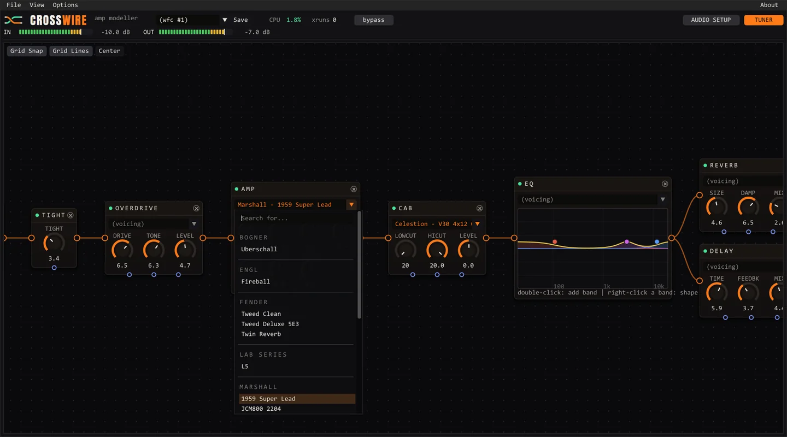
Task: Open the File menu
Action: coord(14,5)
